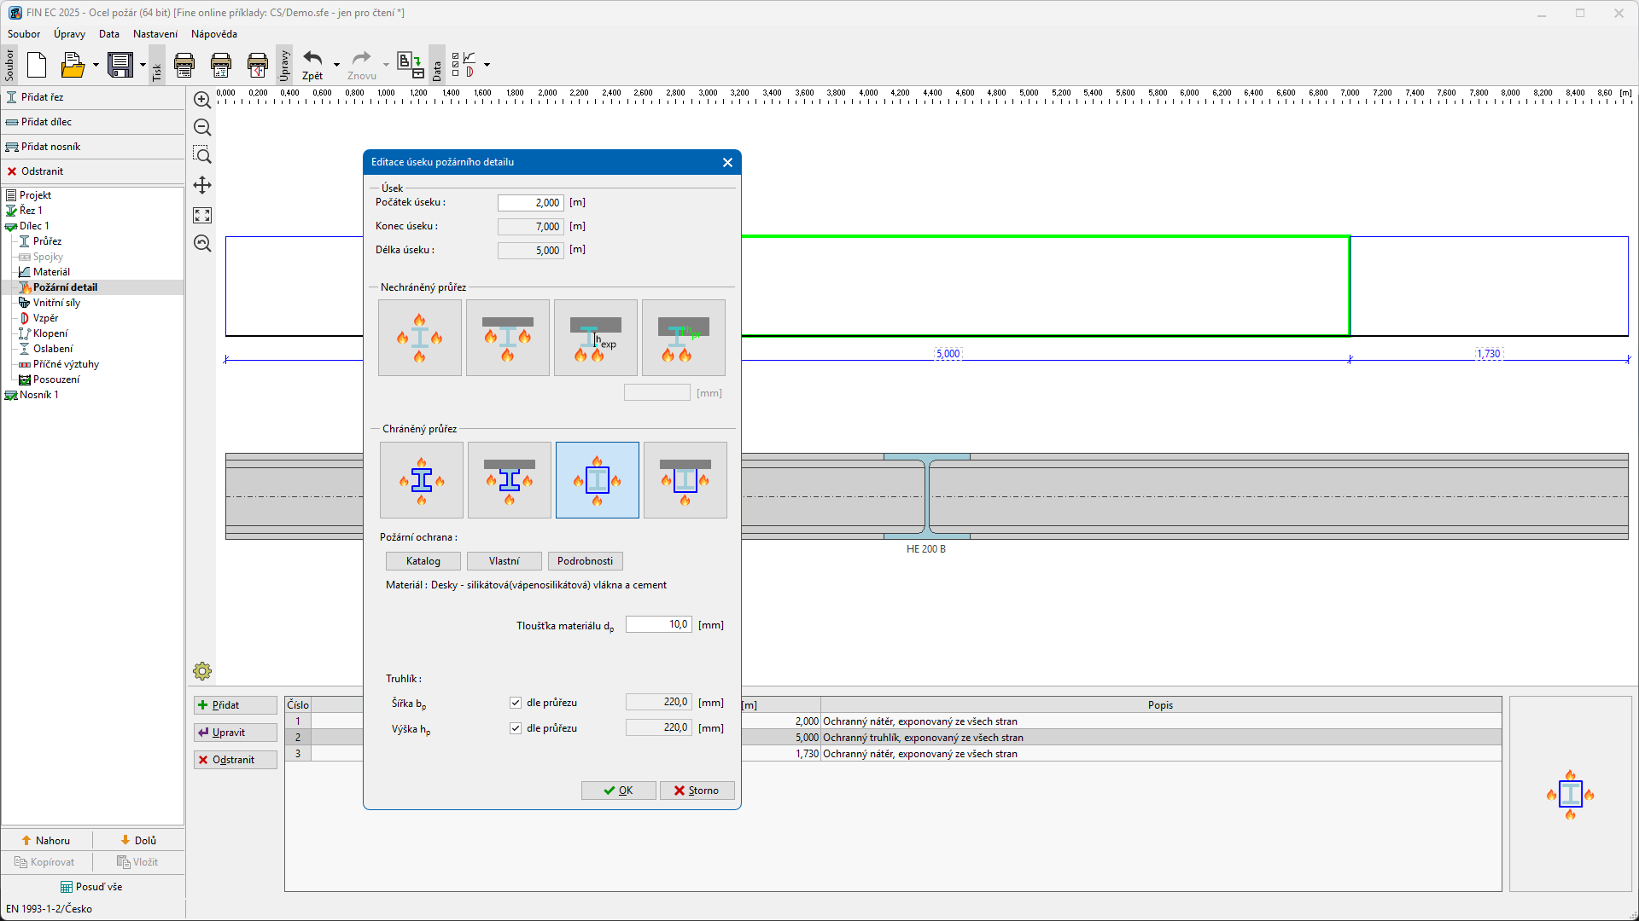Open the Nastavení menu
The height and width of the screenshot is (921, 1639).
pos(155,34)
